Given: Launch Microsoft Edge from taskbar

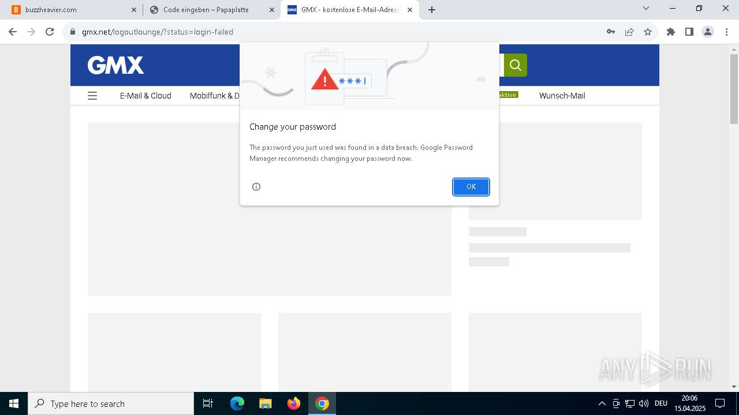Looking at the screenshot, I should [237, 403].
